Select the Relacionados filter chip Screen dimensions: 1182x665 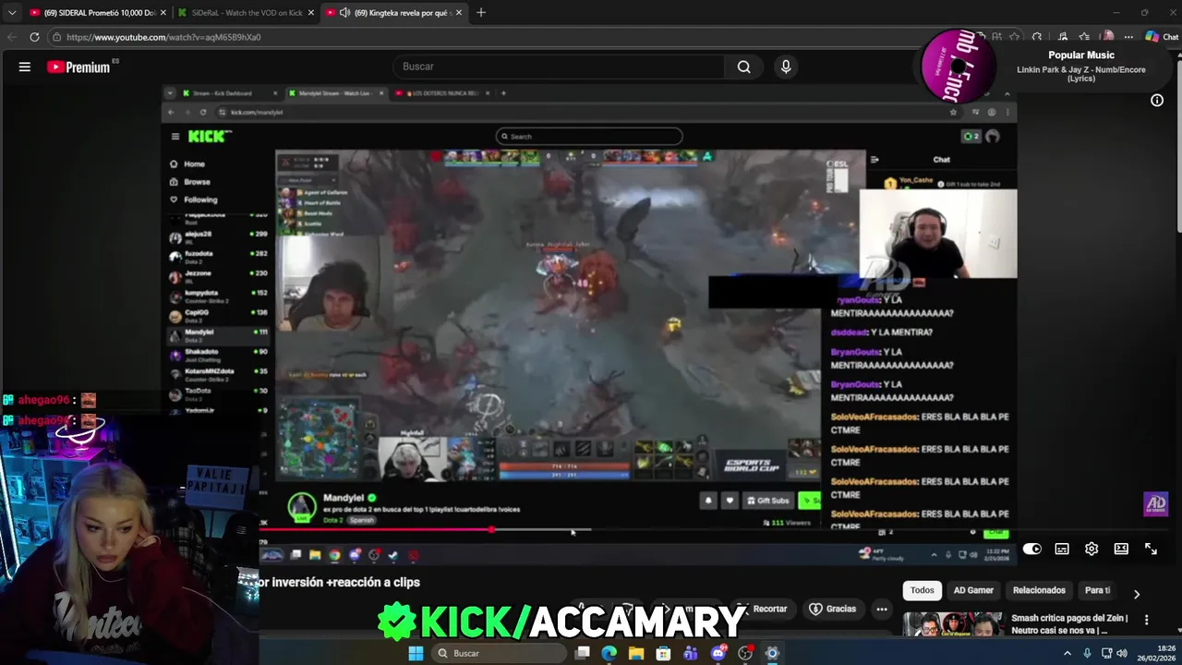click(x=1039, y=590)
